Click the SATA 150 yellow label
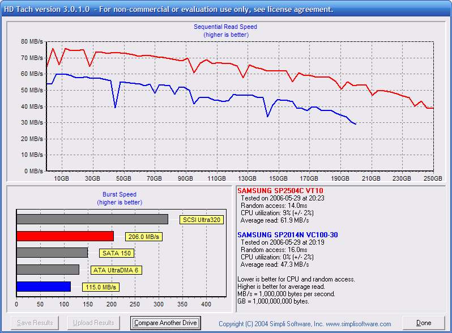This screenshot has width=452, height=333. point(117,253)
